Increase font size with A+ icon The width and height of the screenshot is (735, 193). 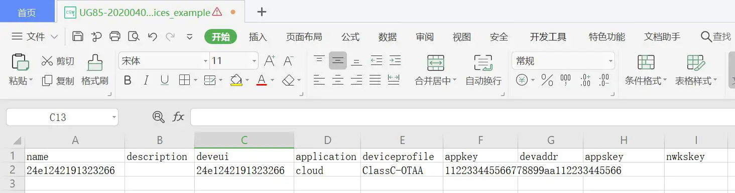coord(270,61)
